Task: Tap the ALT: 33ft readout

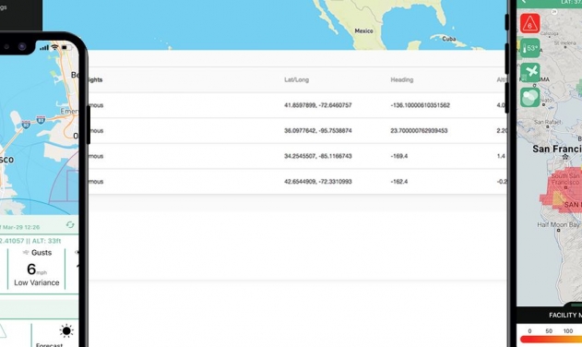Action: click(x=45, y=241)
